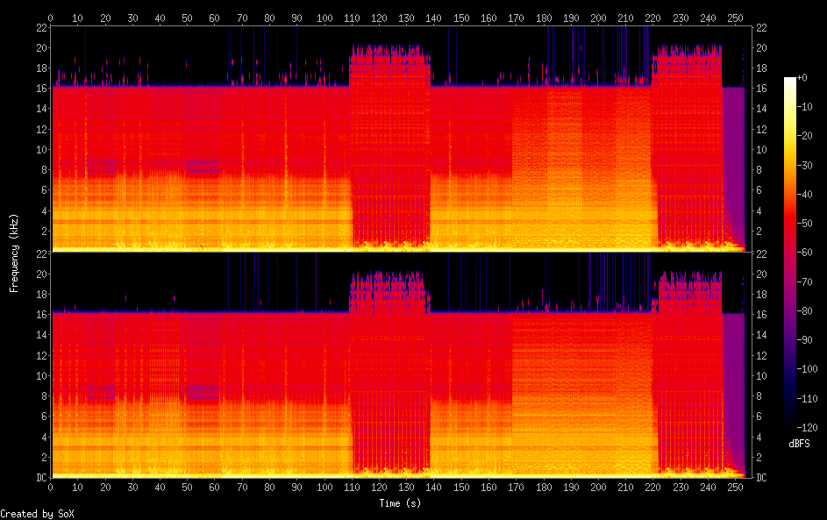Click the "DC" label at bottom left
827x520 pixels.
click(x=39, y=478)
